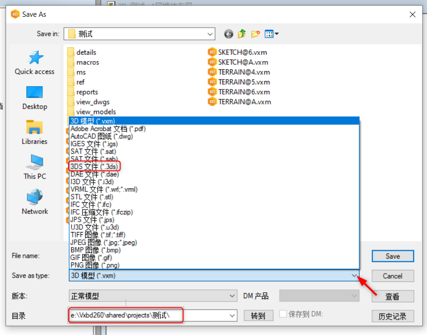
Task: Expand the Save in folder dropdown
Action: (x=210, y=34)
